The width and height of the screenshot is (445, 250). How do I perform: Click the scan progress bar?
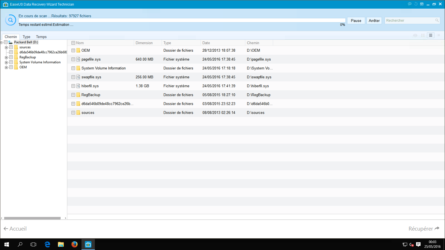click(182, 20)
